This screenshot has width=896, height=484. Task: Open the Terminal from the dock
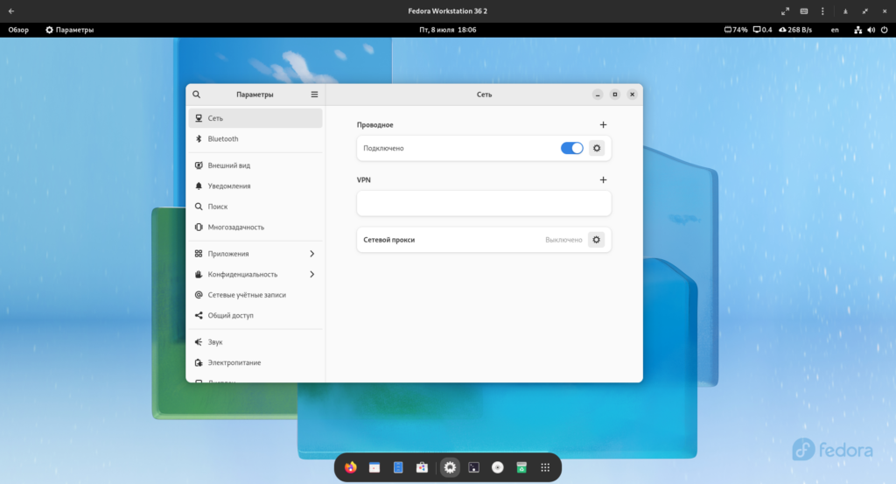click(x=473, y=468)
